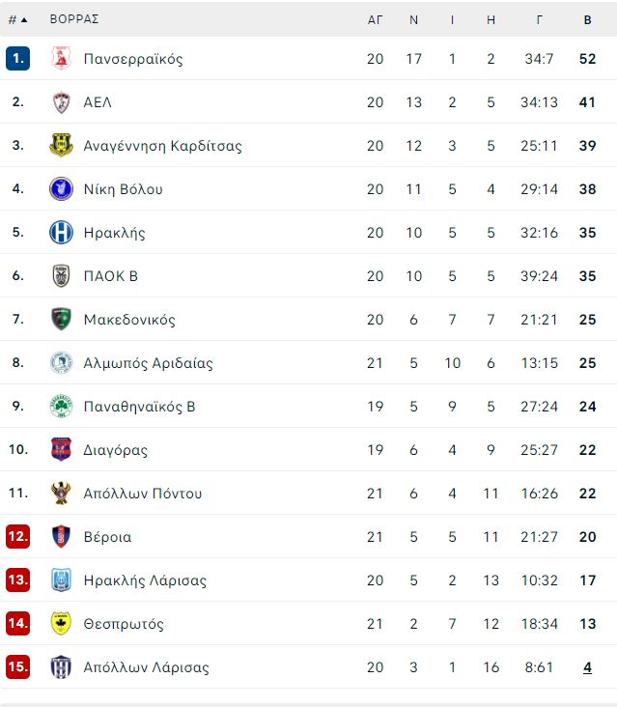Image resolution: width=617 pixels, height=707 pixels.
Task: Click the red position 15 badge
Action: pos(18,666)
